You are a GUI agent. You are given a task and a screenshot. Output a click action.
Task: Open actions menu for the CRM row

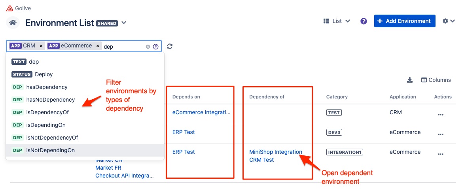coord(441,115)
